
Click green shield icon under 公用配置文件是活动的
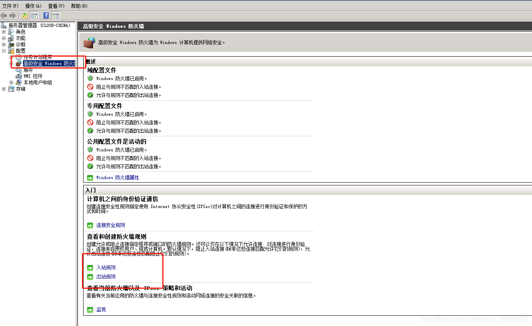pyautogui.click(x=90, y=150)
